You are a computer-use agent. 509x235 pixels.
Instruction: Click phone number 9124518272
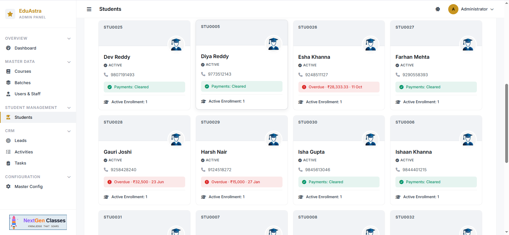220,170
